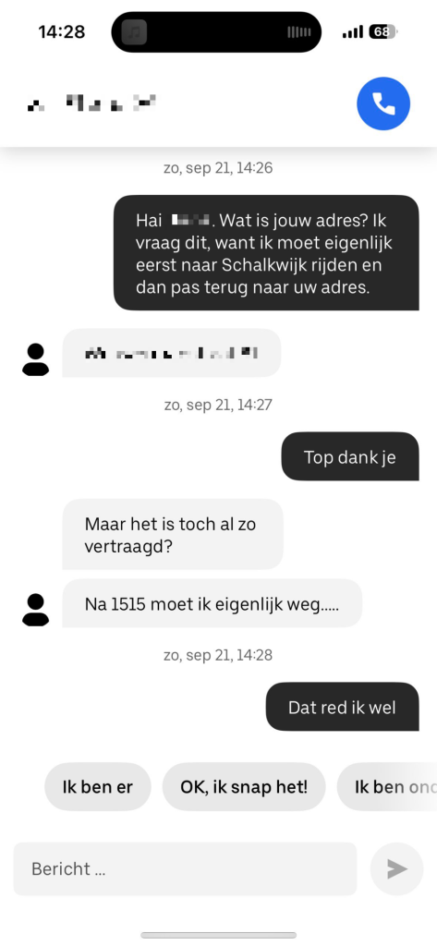Image resolution: width=437 pixels, height=946 pixels.
Task: Focus the 'Bericht ...' message field
Action: (185, 868)
